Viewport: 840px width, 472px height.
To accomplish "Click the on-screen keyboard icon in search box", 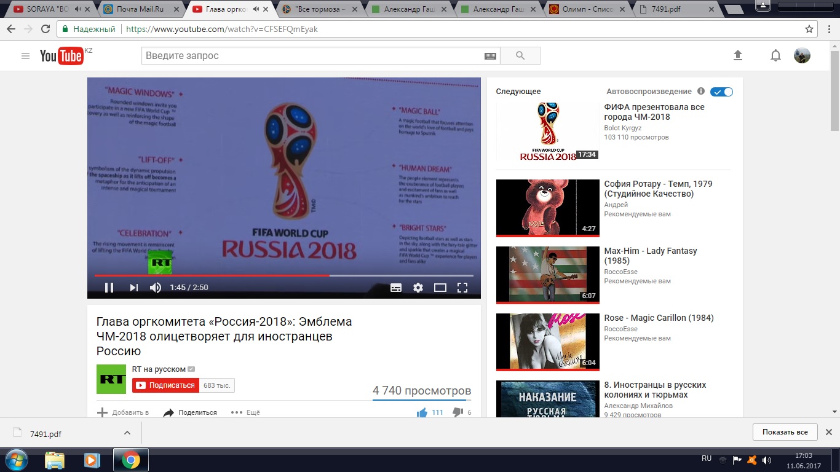I will [490, 56].
